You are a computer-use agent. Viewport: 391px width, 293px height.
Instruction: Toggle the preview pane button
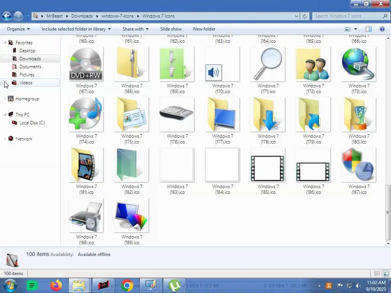coord(368,29)
